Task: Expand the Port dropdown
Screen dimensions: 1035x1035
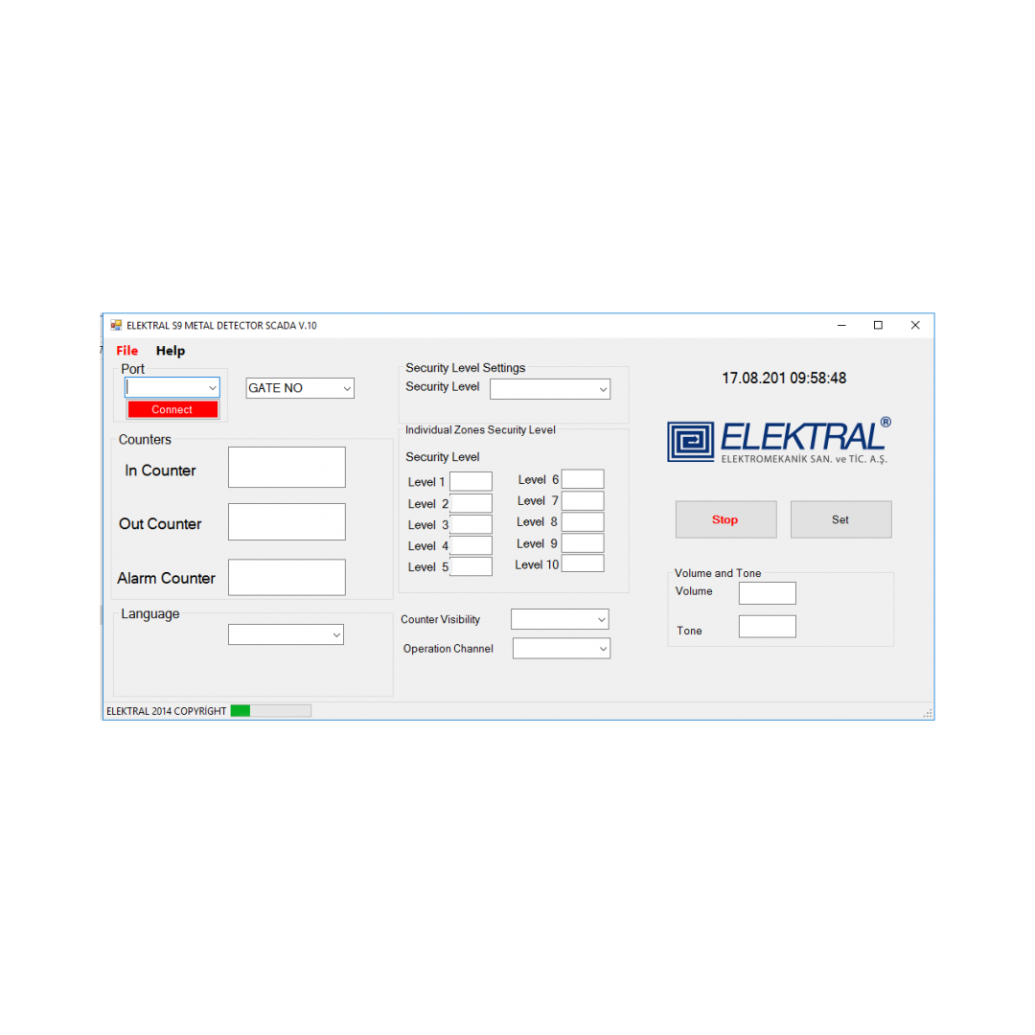Action: coord(172,387)
